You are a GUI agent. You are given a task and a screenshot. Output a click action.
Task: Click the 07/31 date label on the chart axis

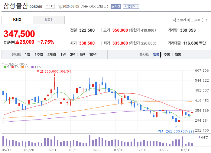186,150
